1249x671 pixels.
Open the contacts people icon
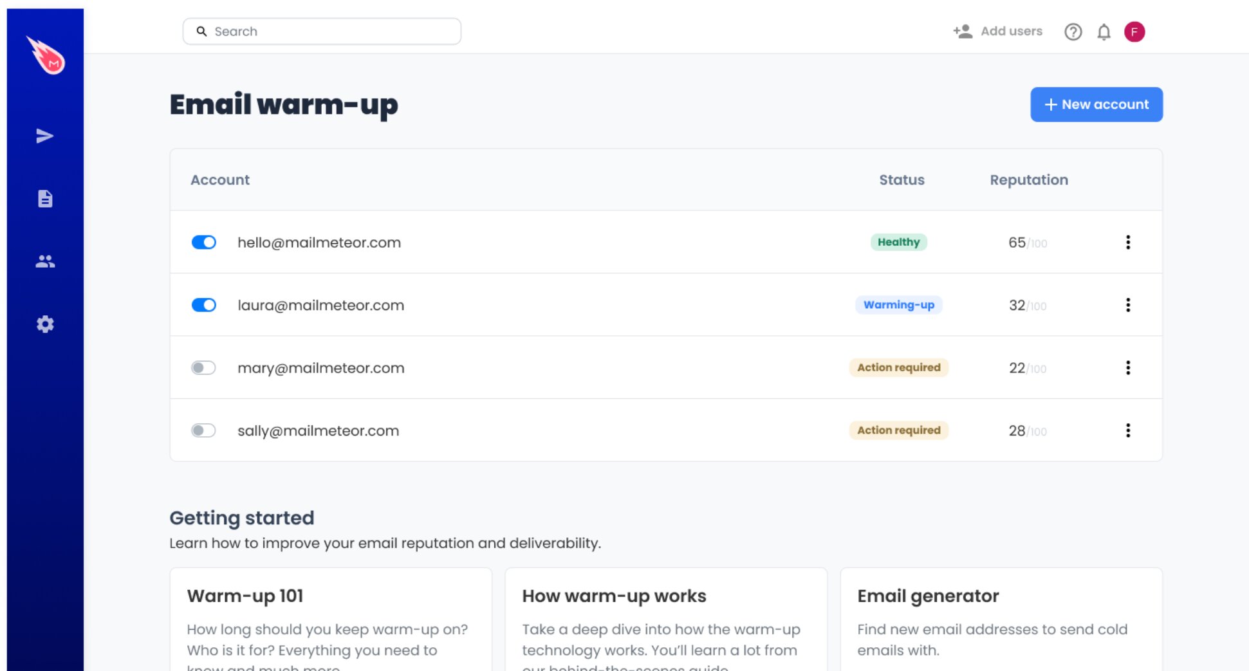[45, 261]
